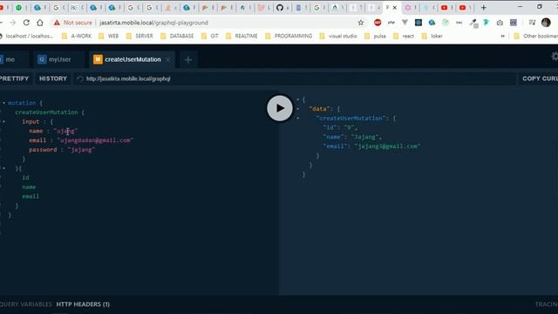Open a new browser tab
The image size is (558, 314).
tap(483, 8)
